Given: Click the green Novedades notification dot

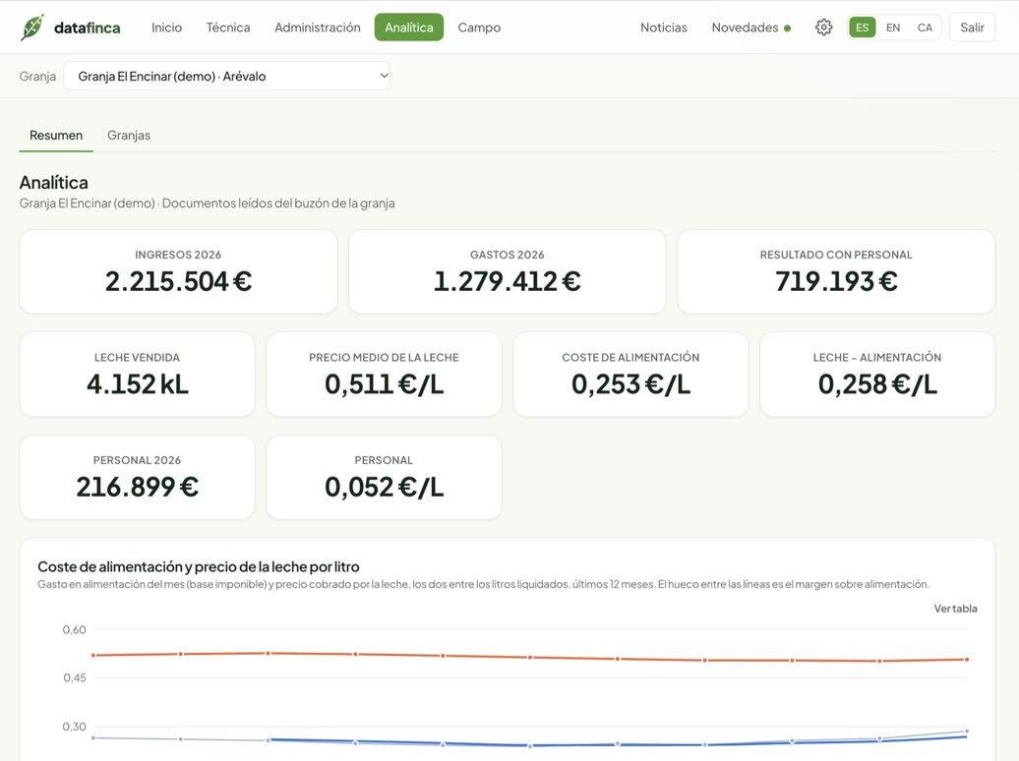Looking at the screenshot, I should pos(787,28).
